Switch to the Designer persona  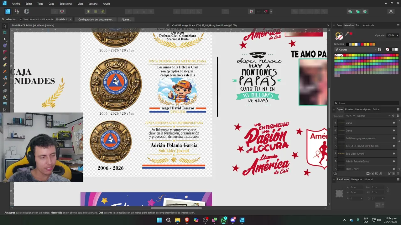click(x=8, y=12)
